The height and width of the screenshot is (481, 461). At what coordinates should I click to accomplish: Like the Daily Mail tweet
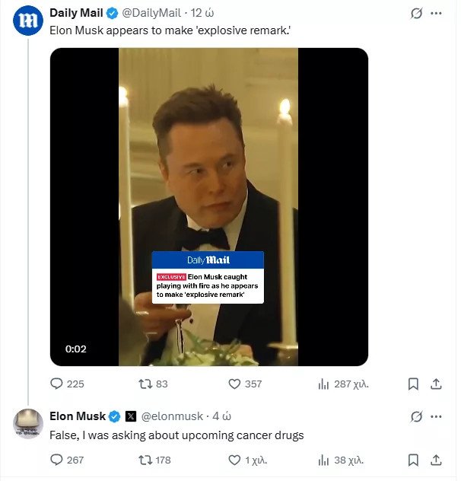(234, 384)
